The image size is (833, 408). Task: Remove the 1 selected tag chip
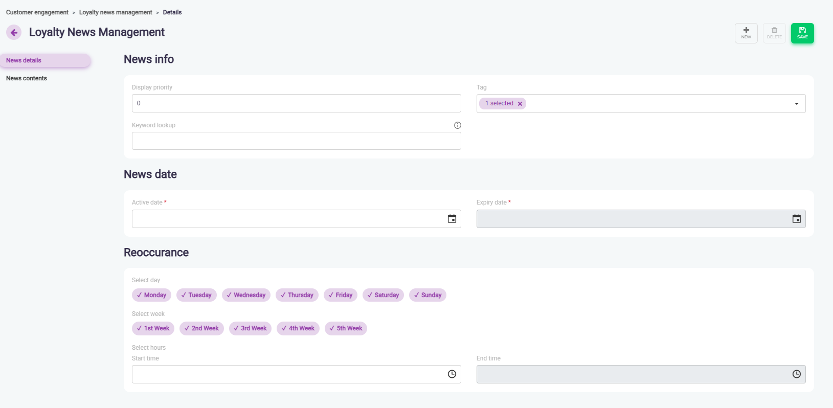coord(520,104)
